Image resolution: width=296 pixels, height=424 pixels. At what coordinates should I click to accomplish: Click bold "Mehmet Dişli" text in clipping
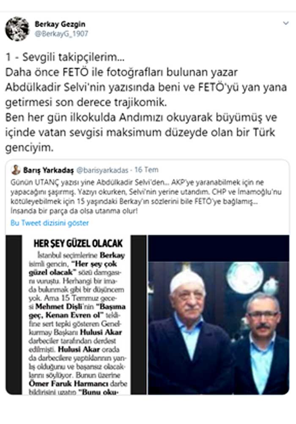(64, 307)
